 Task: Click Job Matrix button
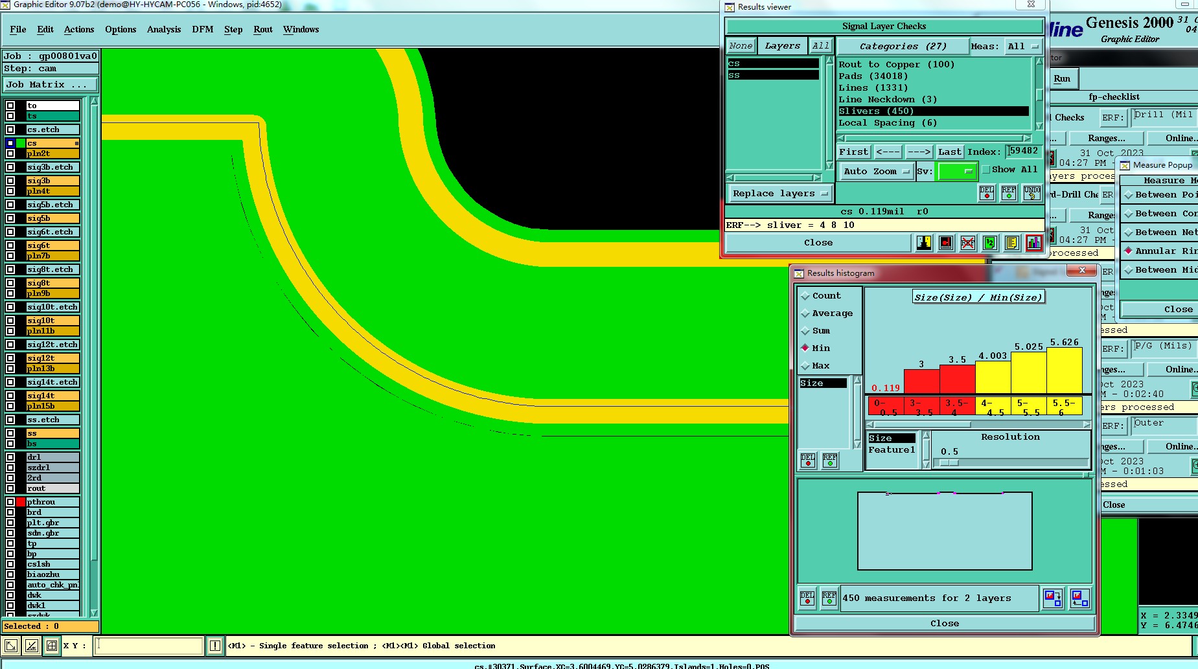click(x=51, y=85)
